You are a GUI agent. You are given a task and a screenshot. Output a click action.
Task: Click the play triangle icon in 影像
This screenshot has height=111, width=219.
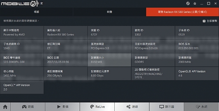59,107
